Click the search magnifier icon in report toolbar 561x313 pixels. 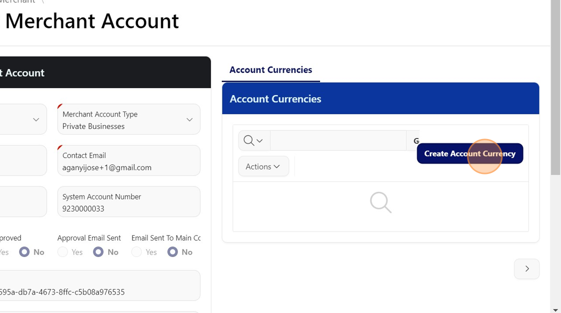(x=248, y=141)
